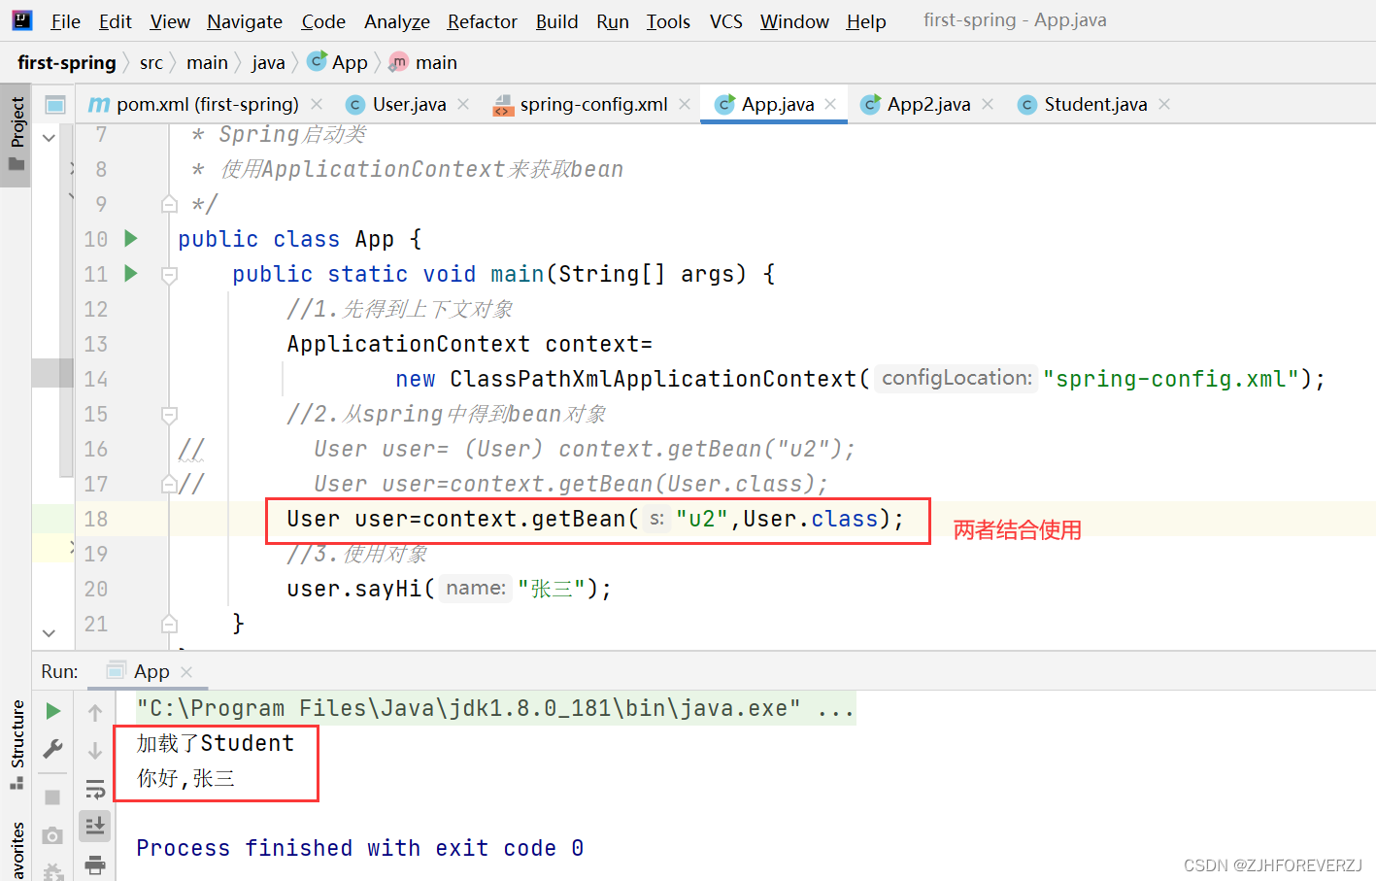Open the Tools menu
This screenshot has height=881, width=1376.
pyautogui.click(x=668, y=21)
